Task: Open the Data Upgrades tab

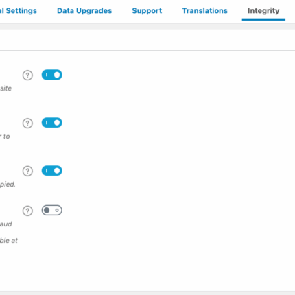Action: [84, 11]
